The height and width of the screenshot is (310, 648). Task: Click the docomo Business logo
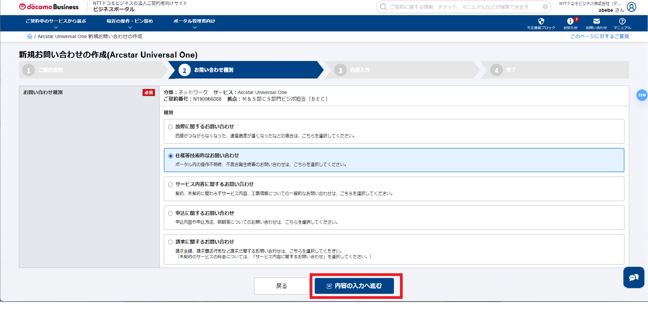point(49,7)
